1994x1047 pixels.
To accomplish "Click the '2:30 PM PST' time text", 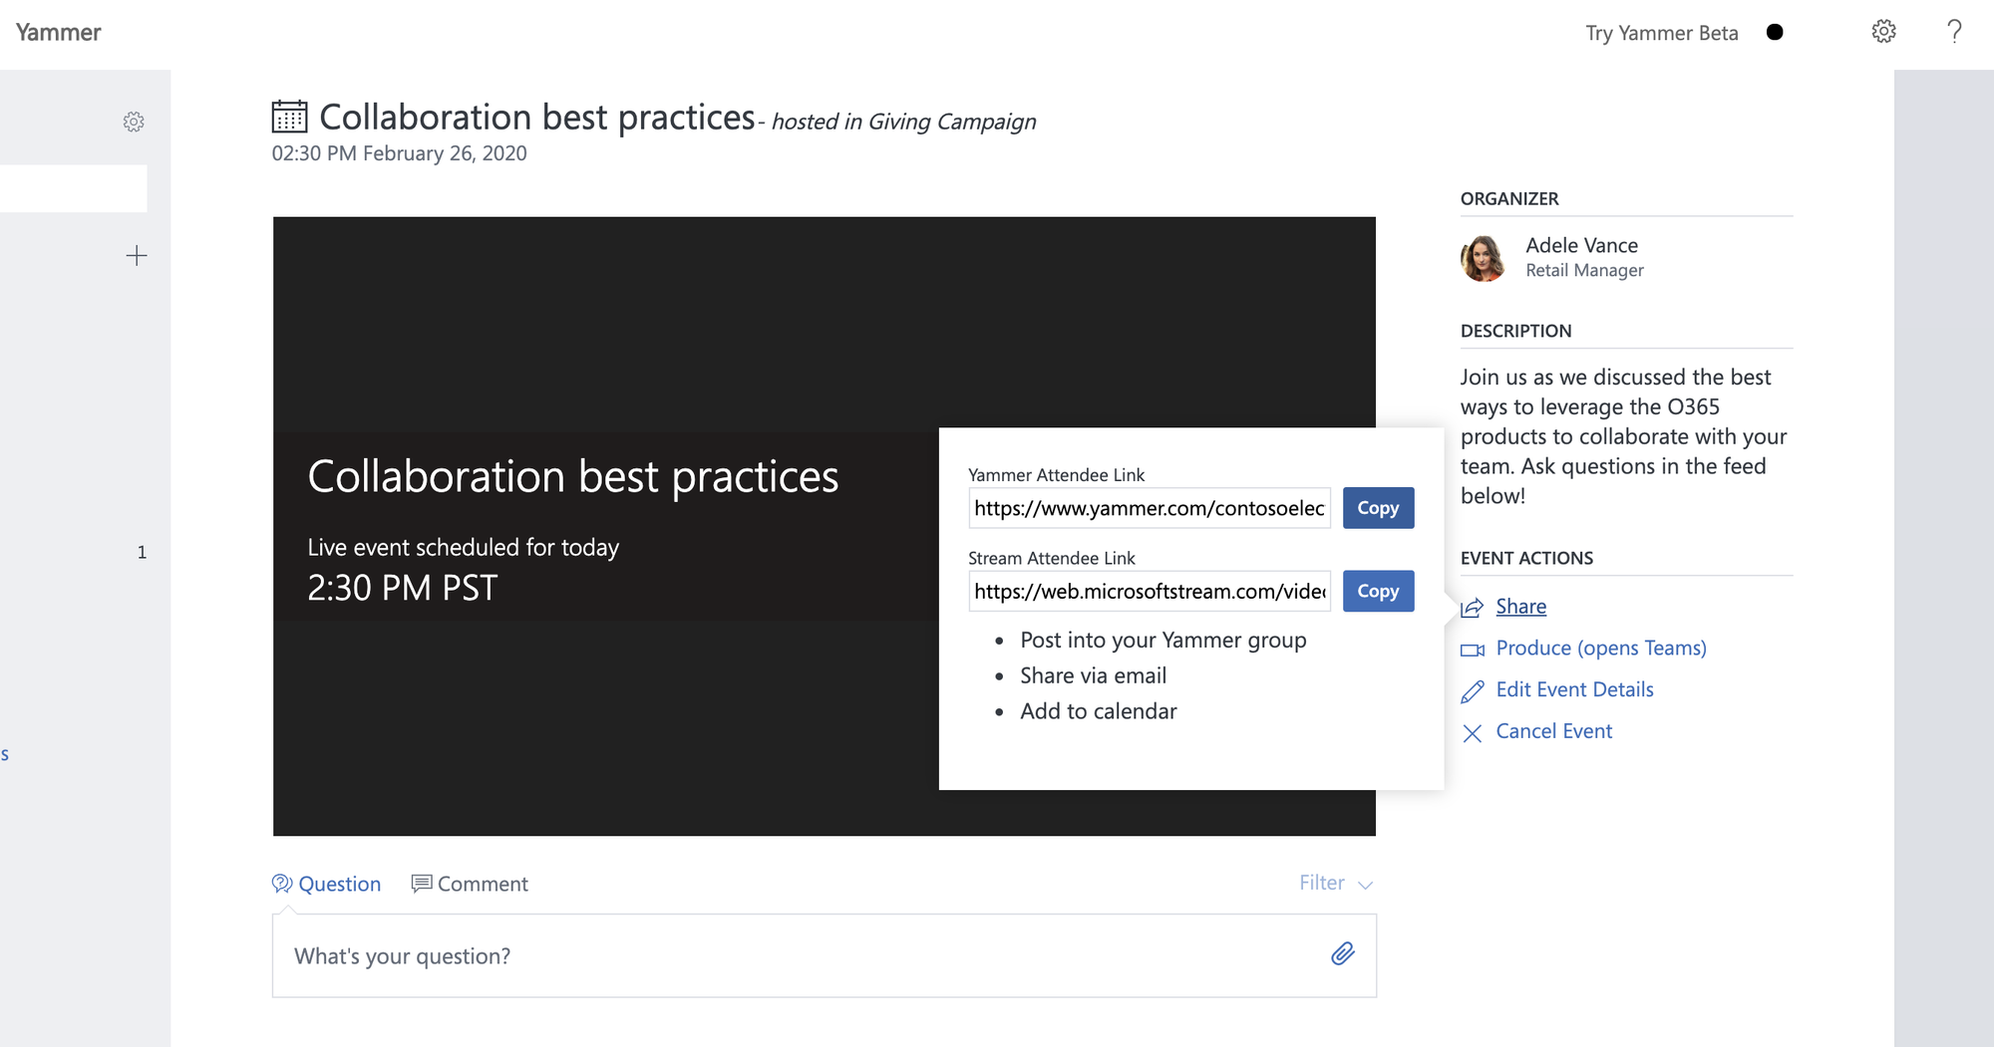I will click(x=402, y=588).
